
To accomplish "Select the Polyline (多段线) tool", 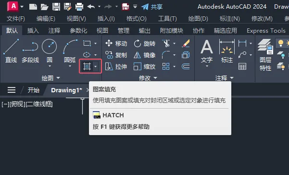I will click(30, 52).
